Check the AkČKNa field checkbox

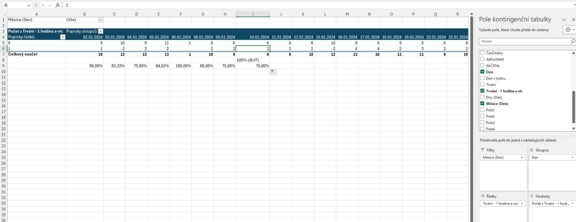pyautogui.click(x=482, y=65)
